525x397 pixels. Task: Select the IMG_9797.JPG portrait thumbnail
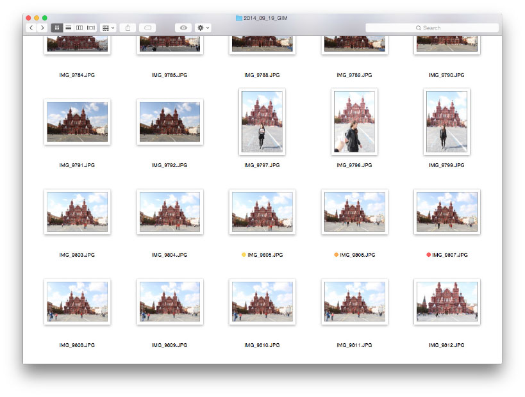tap(262, 122)
